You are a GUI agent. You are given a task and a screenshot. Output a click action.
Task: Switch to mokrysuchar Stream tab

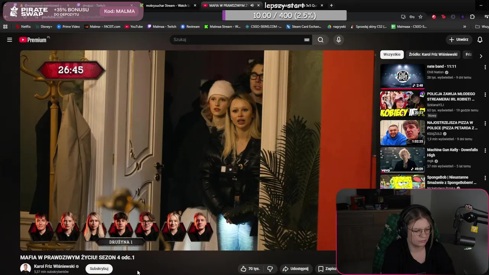coord(167,5)
